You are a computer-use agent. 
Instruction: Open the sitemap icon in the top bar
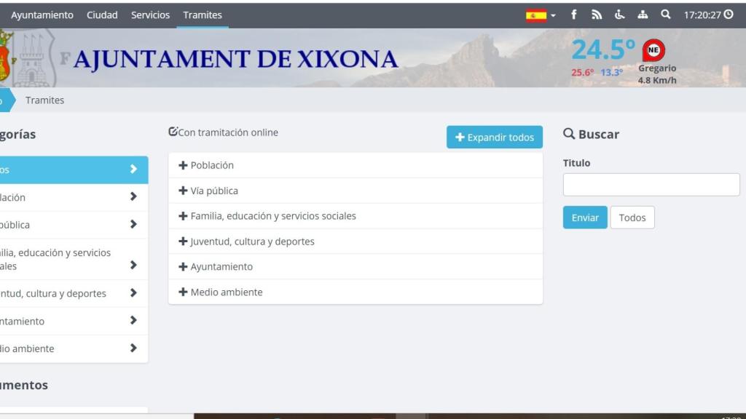click(643, 14)
